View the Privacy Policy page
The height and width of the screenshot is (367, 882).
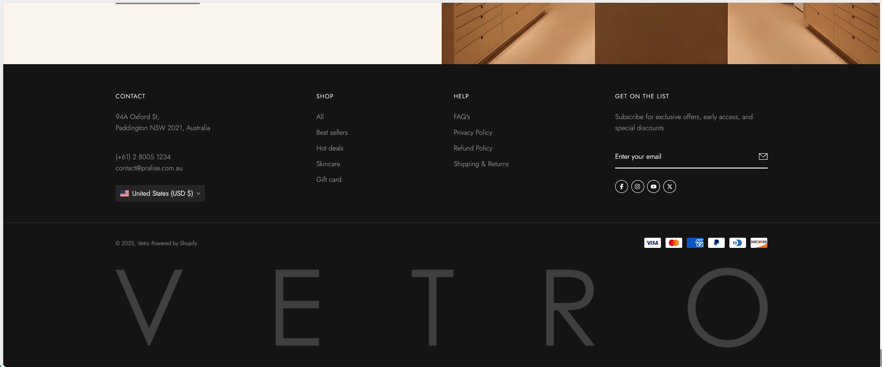click(x=473, y=132)
